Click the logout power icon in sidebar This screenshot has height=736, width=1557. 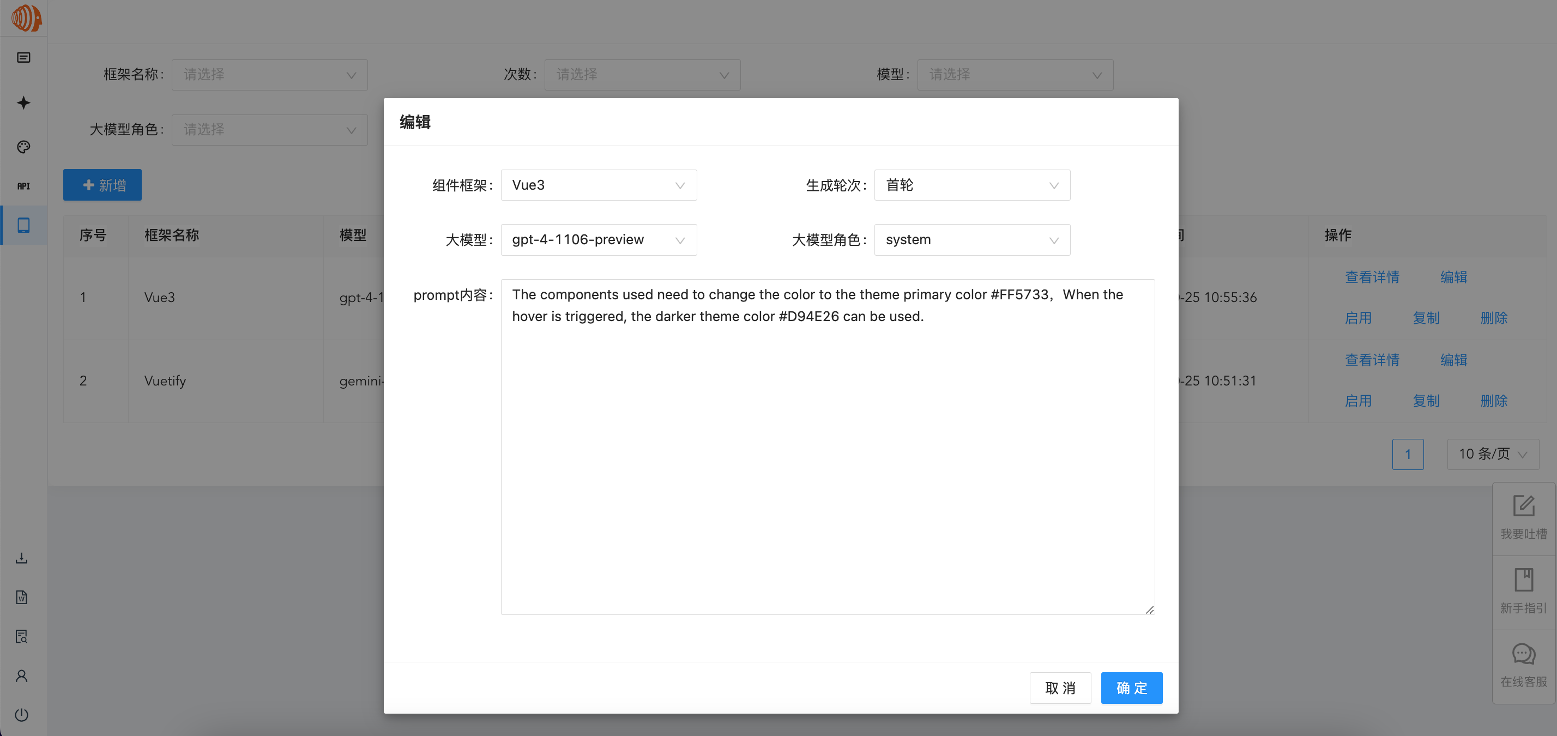pos(22,715)
